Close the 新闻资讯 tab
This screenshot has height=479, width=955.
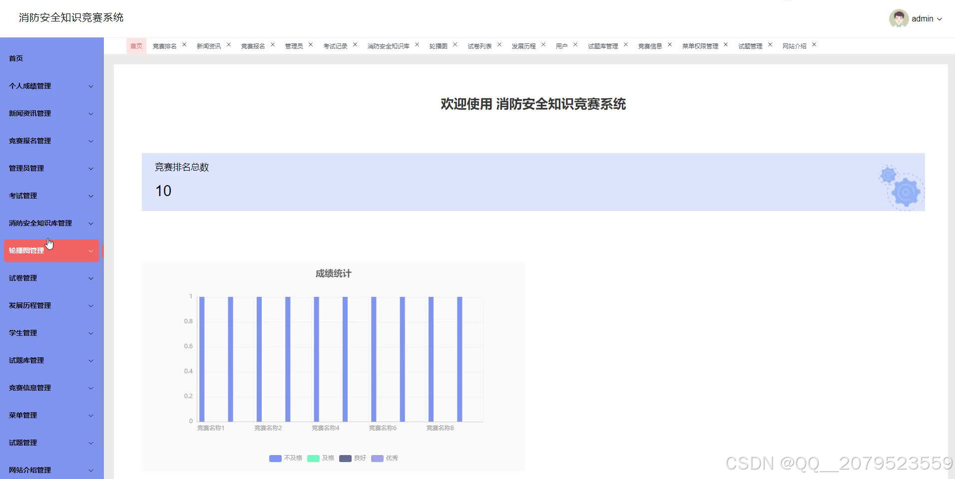tap(229, 44)
